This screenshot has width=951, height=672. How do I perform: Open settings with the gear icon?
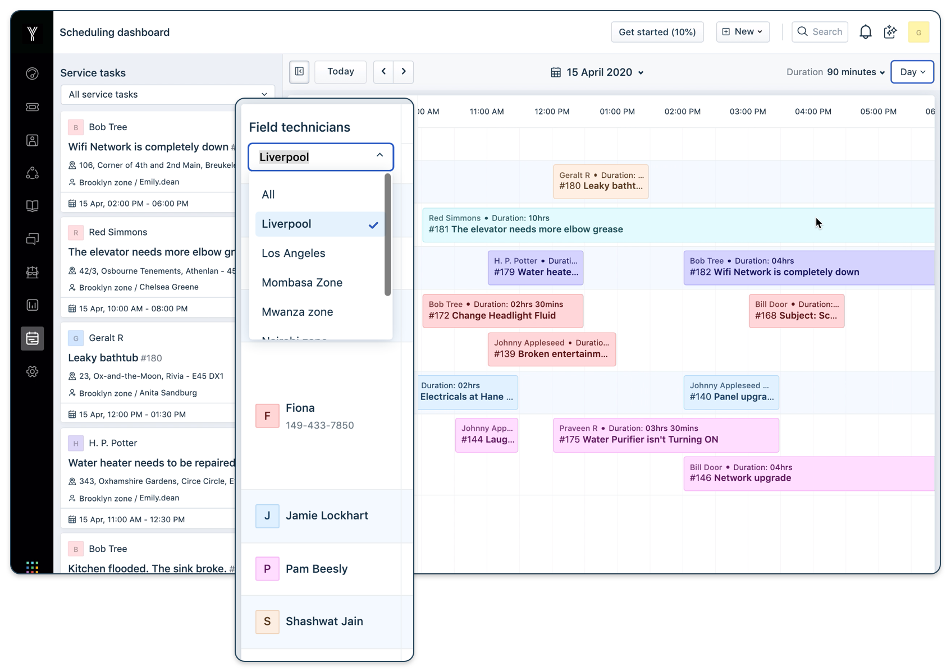[32, 371]
